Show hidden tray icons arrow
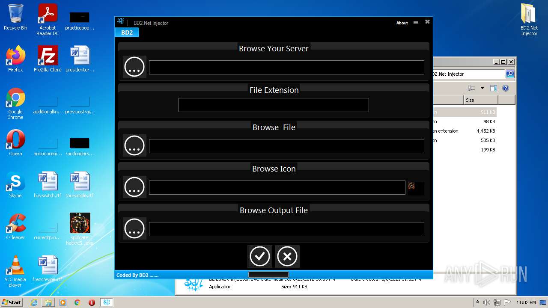 click(477, 302)
